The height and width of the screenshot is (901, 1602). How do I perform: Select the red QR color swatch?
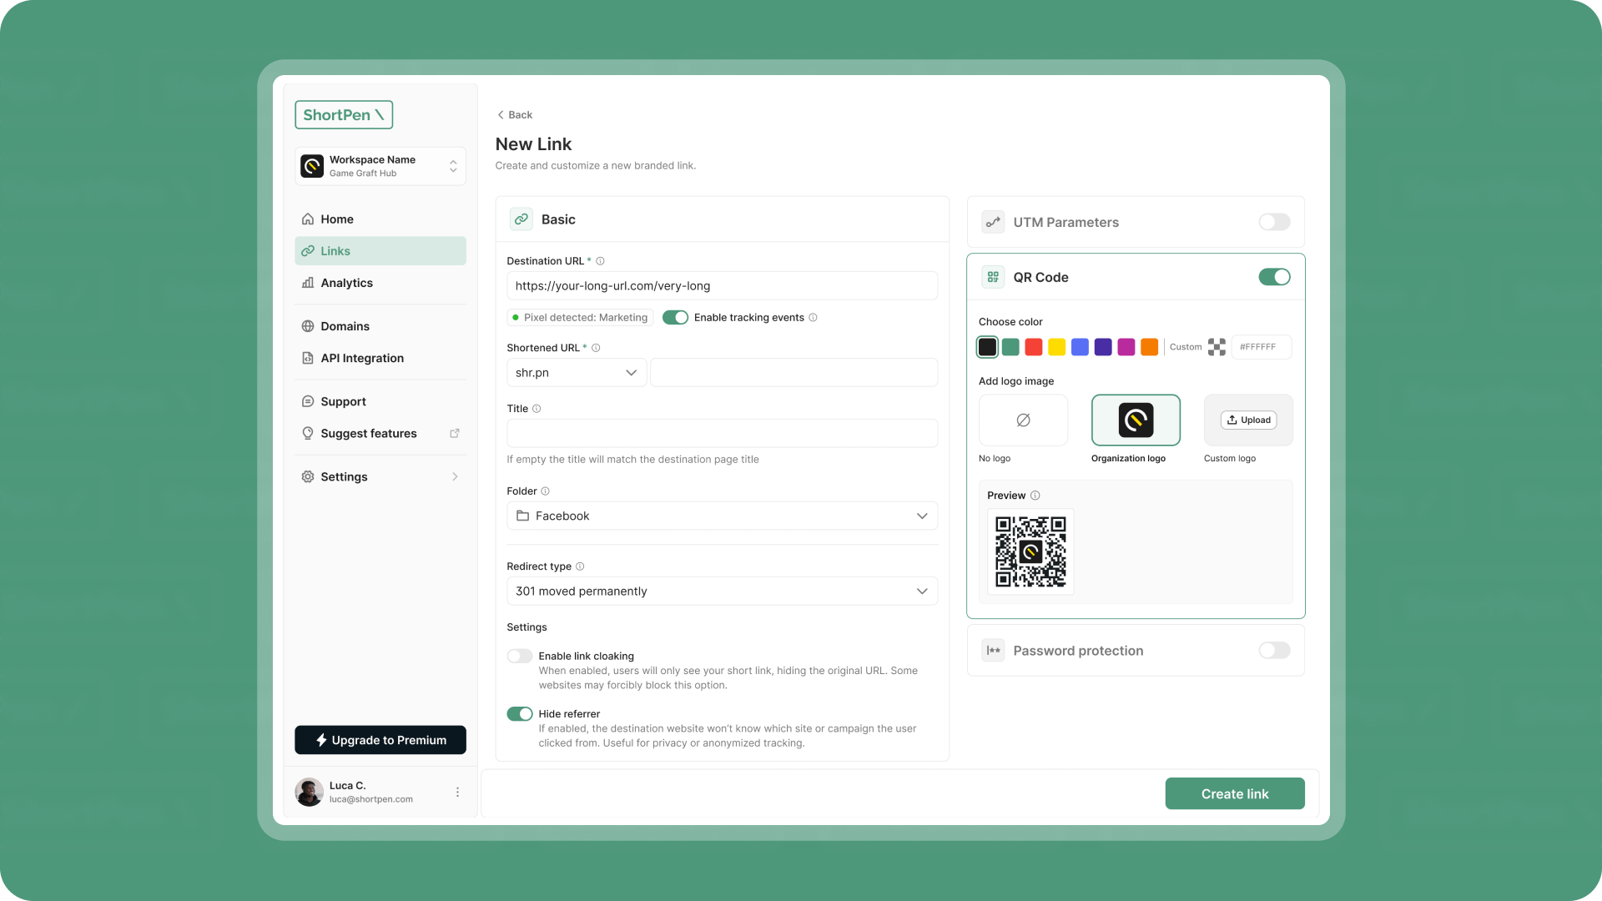pyautogui.click(x=1034, y=347)
